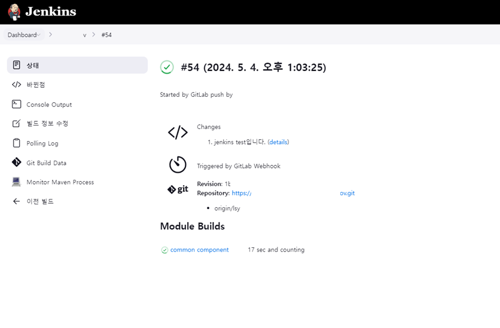This screenshot has height=328, width=500.
Task: Click the terminal icon for Console Output
Action: pyautogui.click(x=17, y=104)
